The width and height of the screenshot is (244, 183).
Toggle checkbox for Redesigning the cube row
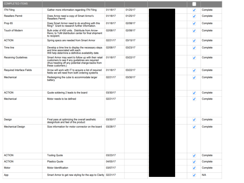tap(194, 78)
